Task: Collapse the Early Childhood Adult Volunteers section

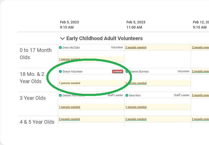Action: (62, 39)
